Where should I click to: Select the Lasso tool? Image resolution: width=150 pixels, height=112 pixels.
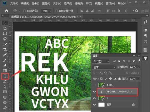point(5,39)
